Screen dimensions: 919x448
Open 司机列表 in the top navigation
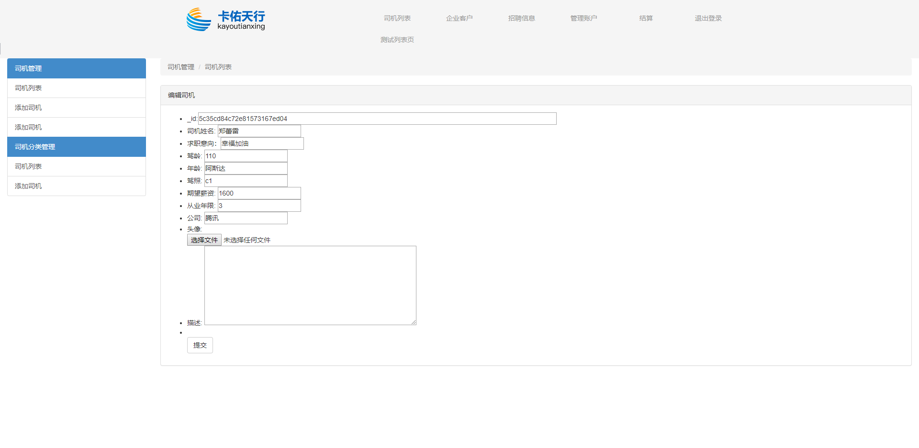[x=397, y=18]
